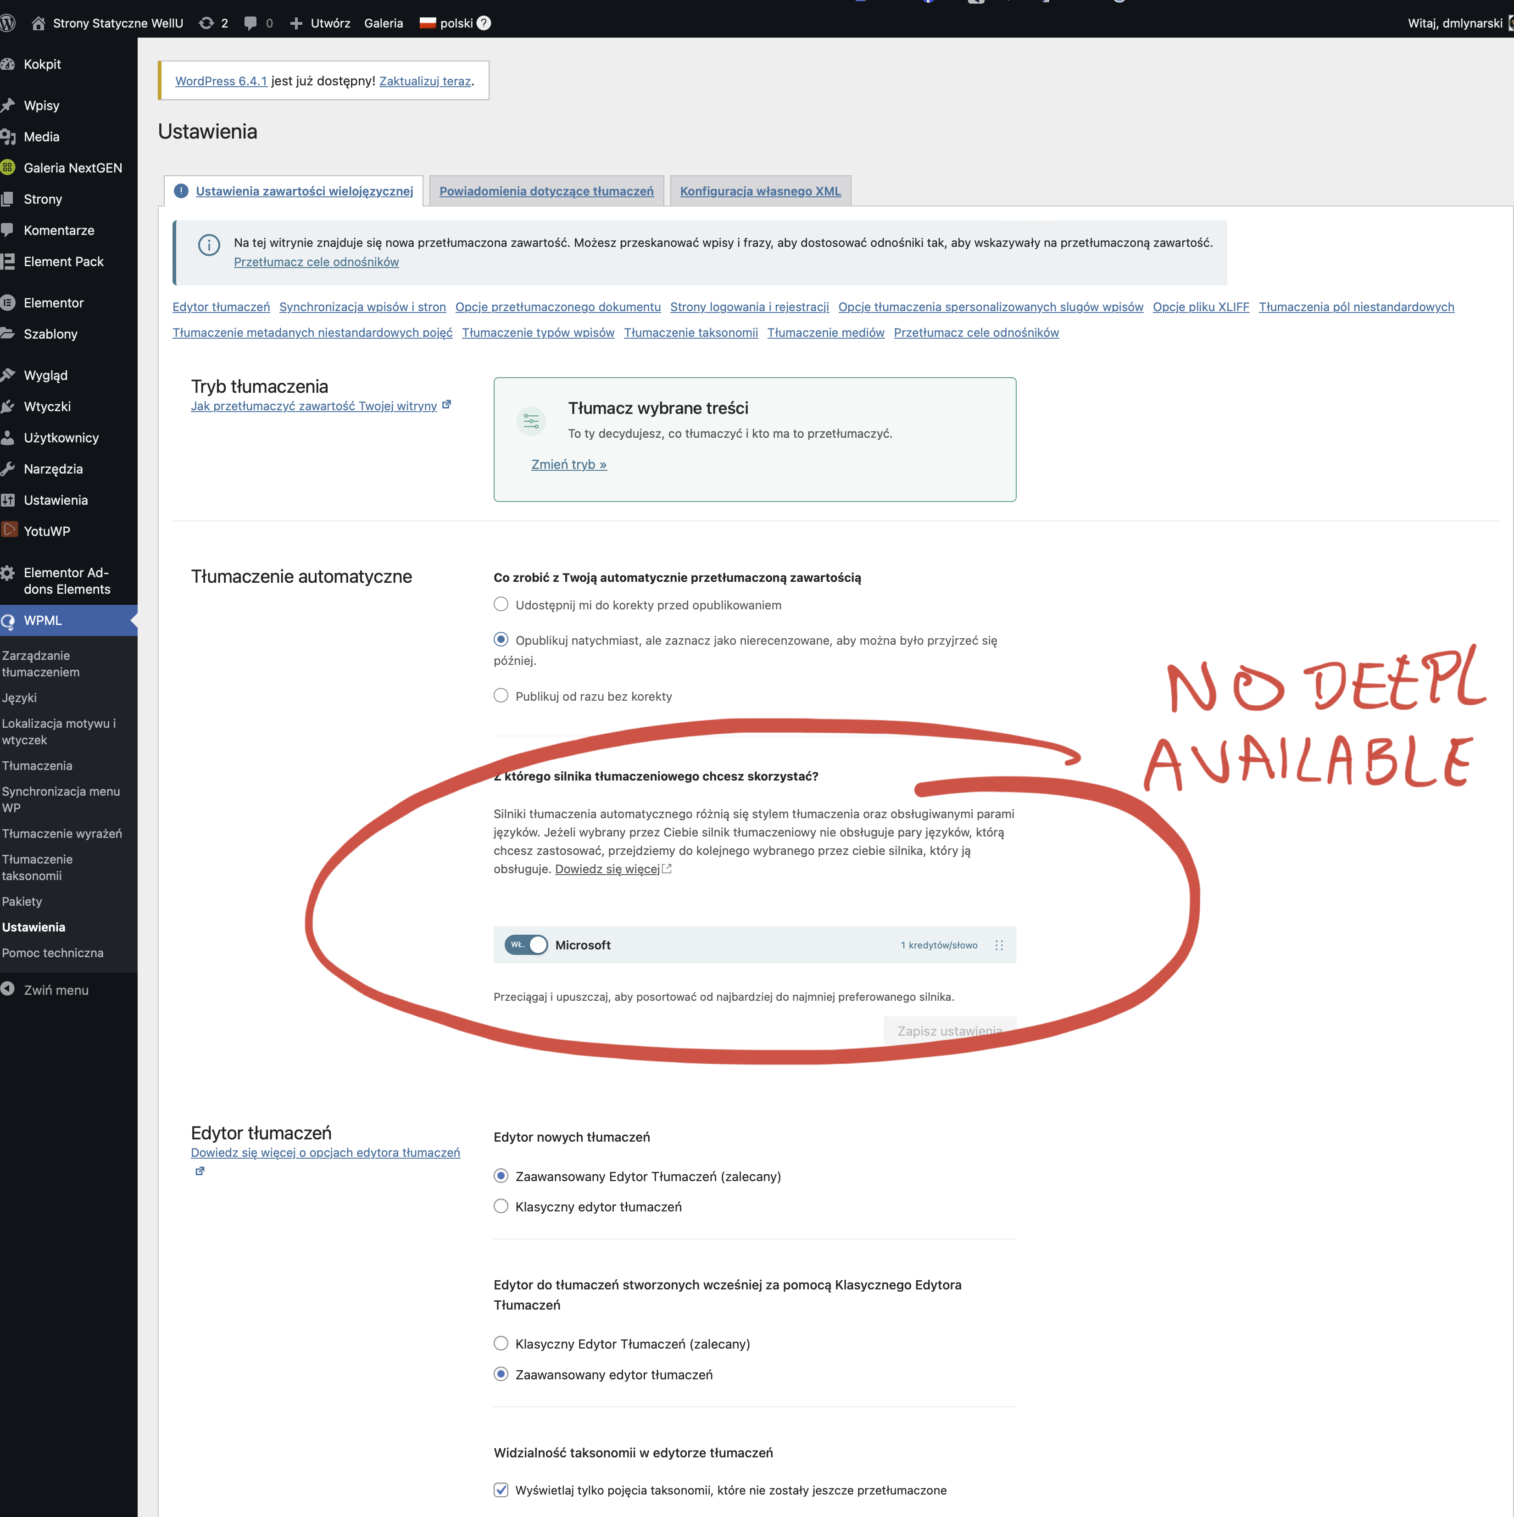Click the Zaktualizuj teraz update link
Image resolution: width=1514 pixels, height=1517 pixels.
(425, 81)
